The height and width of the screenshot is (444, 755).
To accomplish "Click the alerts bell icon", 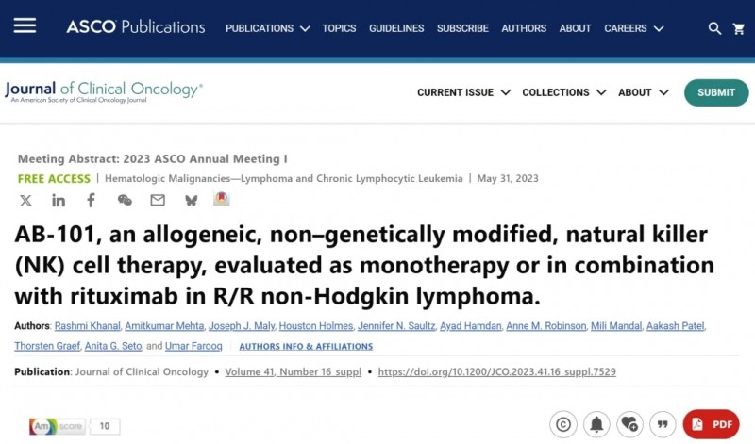I will tap(596, 424).
